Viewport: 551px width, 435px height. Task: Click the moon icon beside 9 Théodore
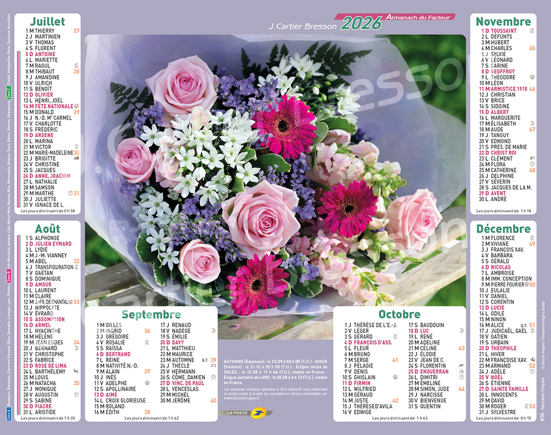click(x=532, y=77)
